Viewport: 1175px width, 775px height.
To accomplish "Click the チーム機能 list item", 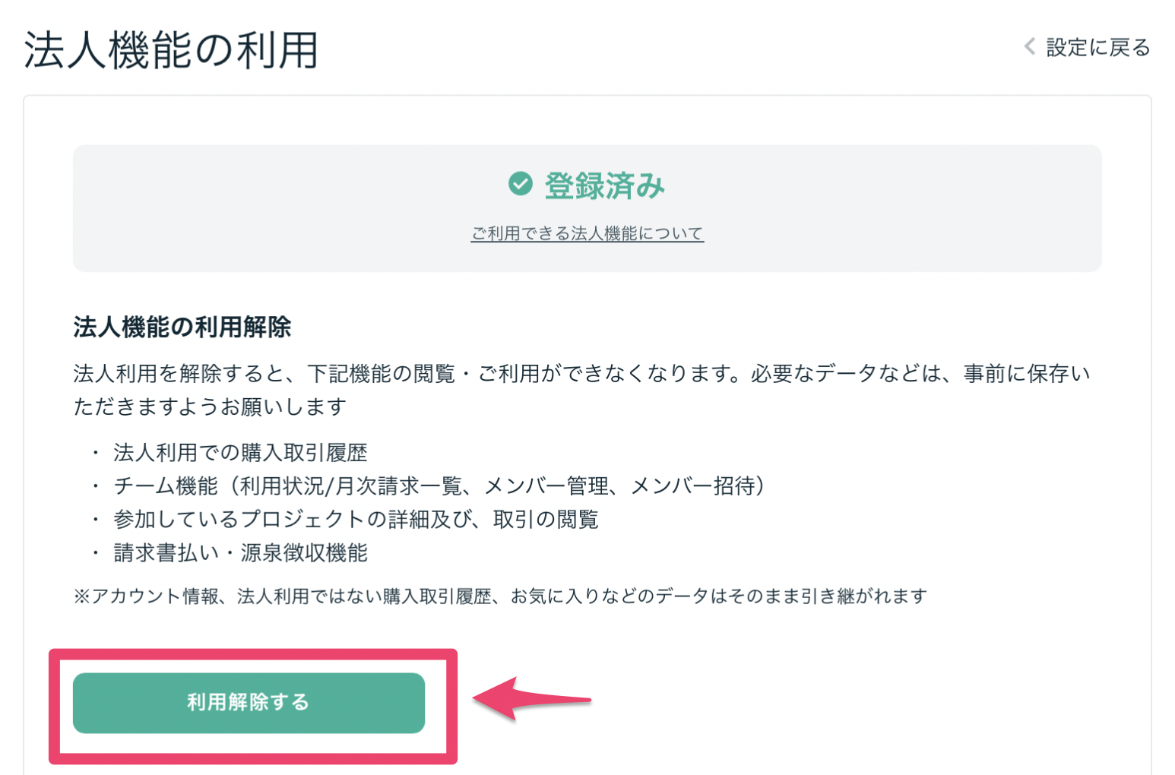I will (x=439, y=486).
